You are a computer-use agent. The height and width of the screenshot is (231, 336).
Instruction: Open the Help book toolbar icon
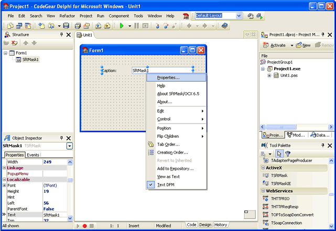(x=224, y=26)
